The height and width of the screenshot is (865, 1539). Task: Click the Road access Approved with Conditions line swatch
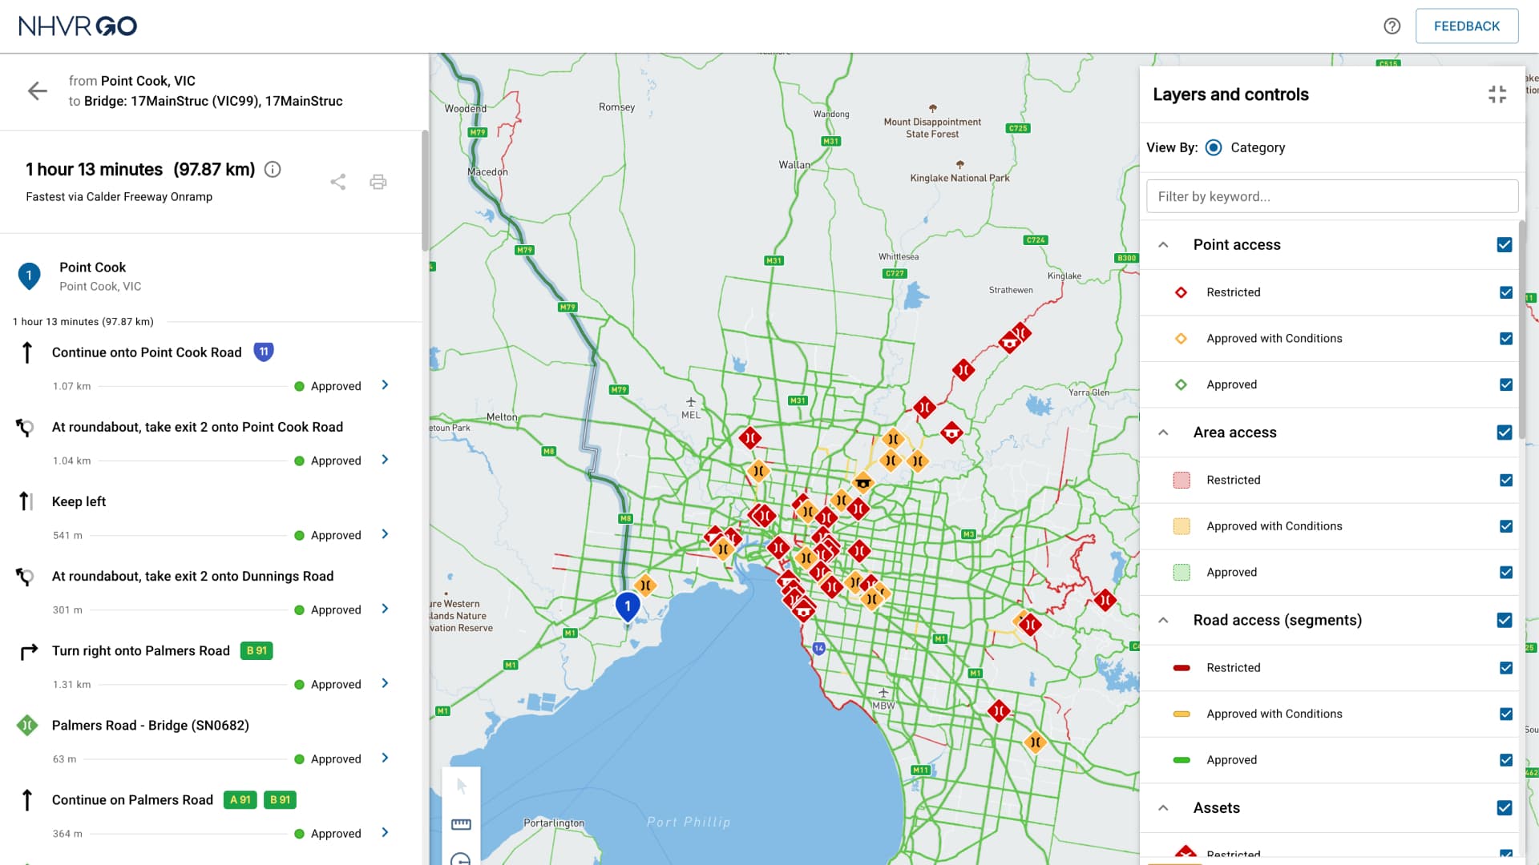tap(1182, 714)
